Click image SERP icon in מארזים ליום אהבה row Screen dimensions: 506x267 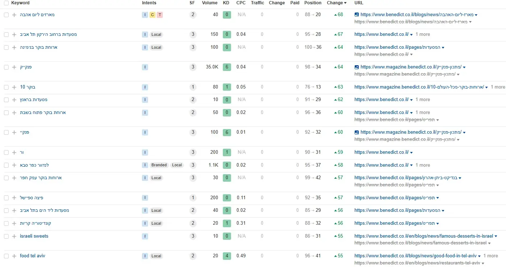point(356,15)
